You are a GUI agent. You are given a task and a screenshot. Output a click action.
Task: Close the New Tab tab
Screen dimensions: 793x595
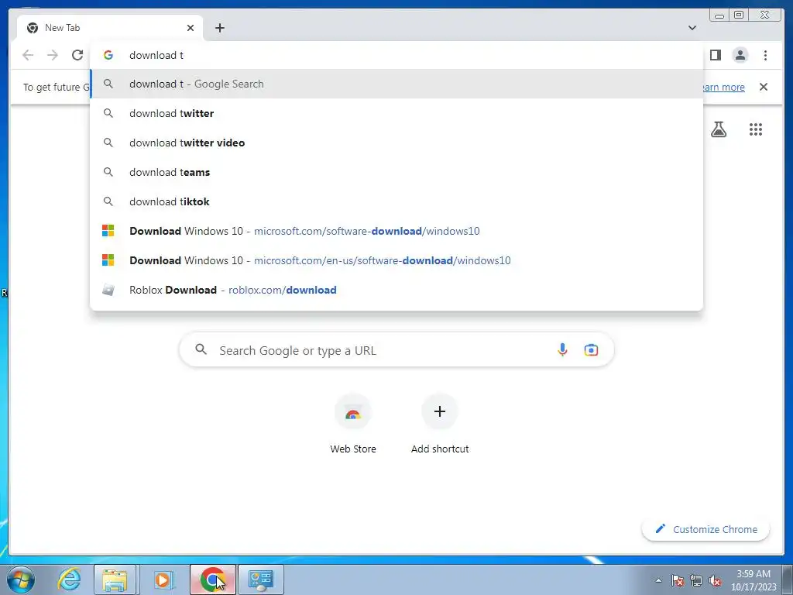point(191,28)
